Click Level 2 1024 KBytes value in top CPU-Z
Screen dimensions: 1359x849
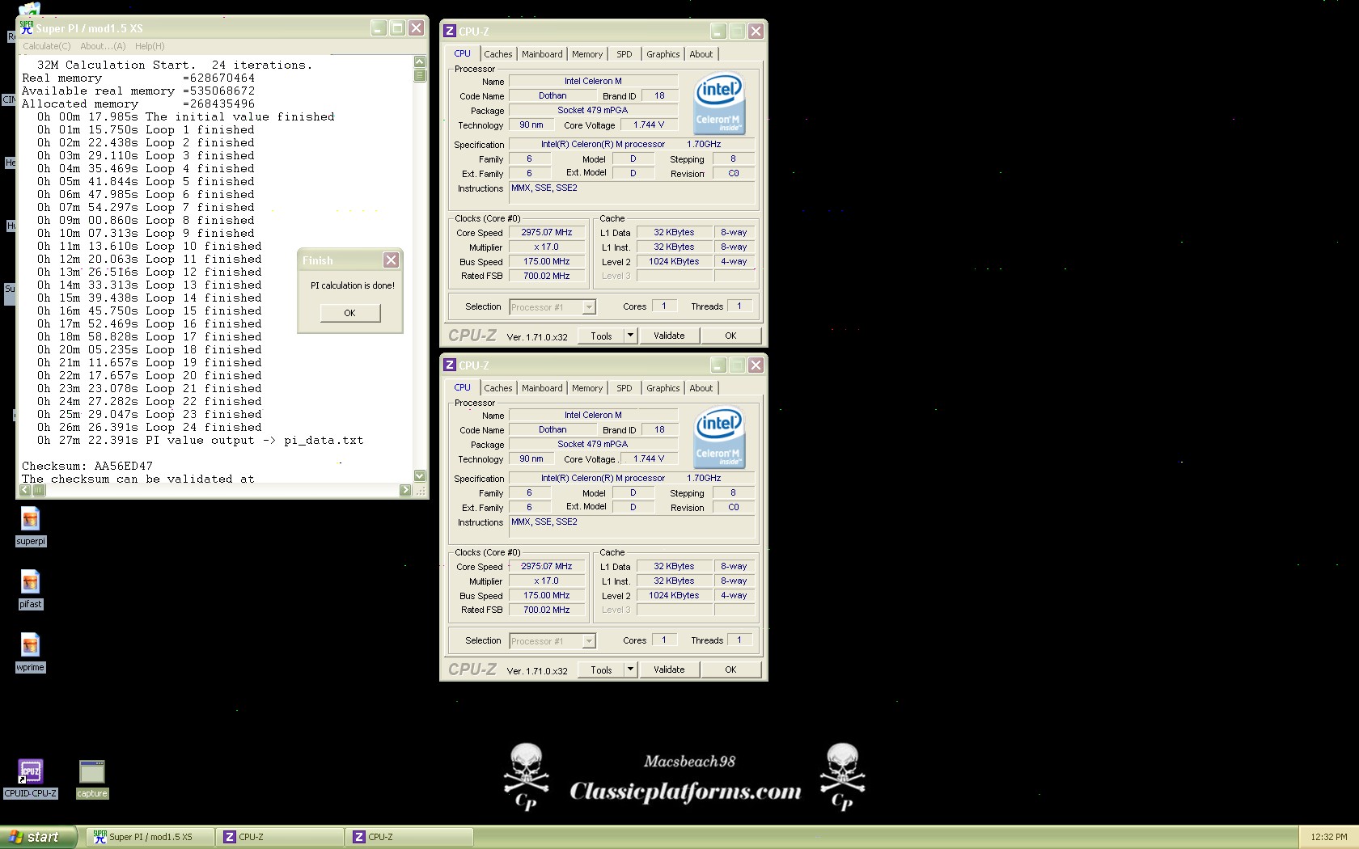click(x=674, y=261)
